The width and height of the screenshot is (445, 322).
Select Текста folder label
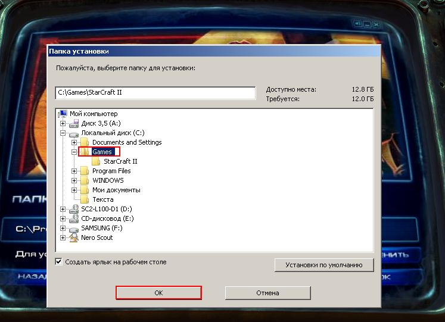coord(102,199)
